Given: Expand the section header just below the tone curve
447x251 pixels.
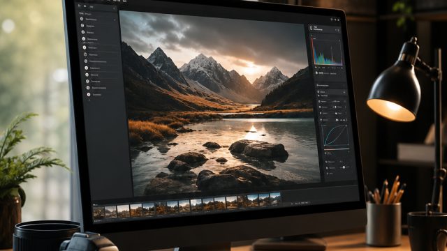Looking at the screenshot, I should [x=337, y=153].
